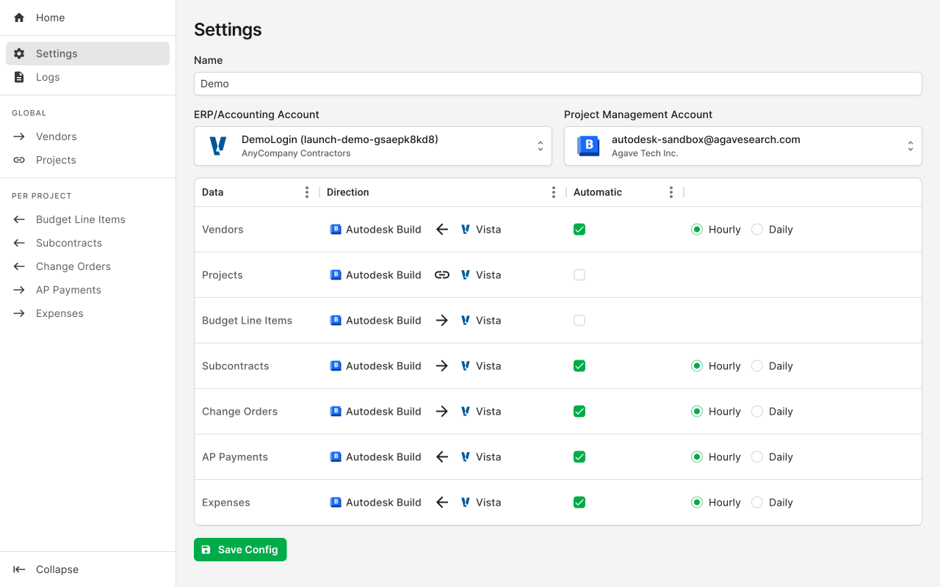Click the Logs document icon

[19, 77]
